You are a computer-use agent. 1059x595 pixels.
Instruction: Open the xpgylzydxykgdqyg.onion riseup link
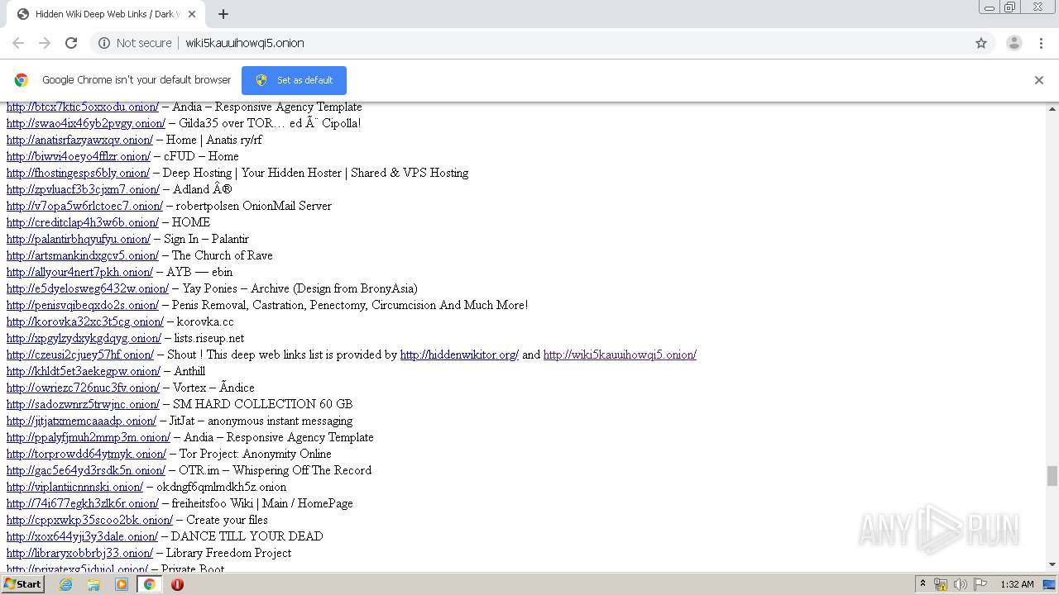84,338
